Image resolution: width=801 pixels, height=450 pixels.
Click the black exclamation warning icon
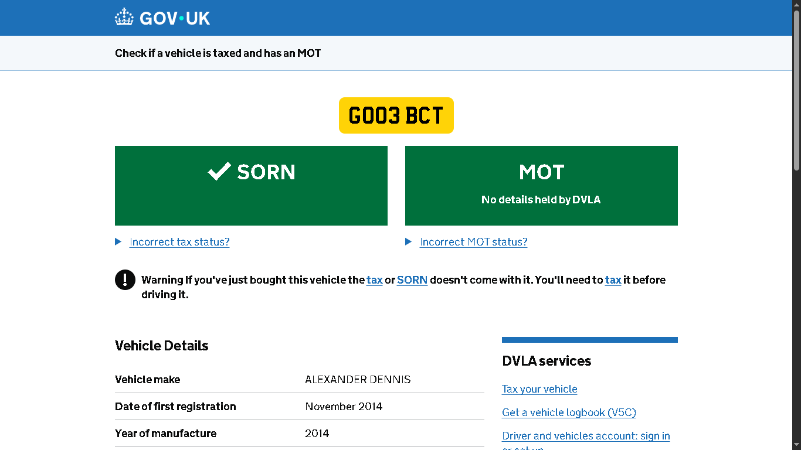pyautogui.click(x=125, y=280)
